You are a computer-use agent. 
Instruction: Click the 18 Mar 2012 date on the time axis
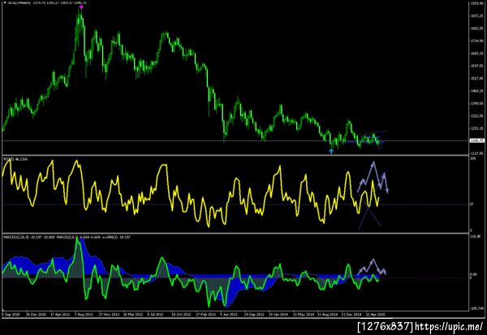pos(133,315)
